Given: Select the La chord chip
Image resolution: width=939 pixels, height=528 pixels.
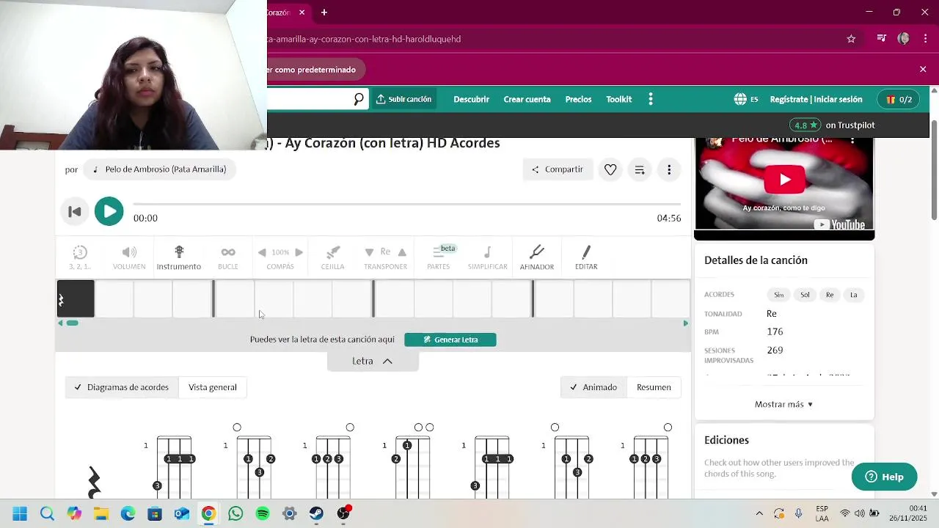Looking at the screenshot, I should pyautogui.click(x=853, y=295).
